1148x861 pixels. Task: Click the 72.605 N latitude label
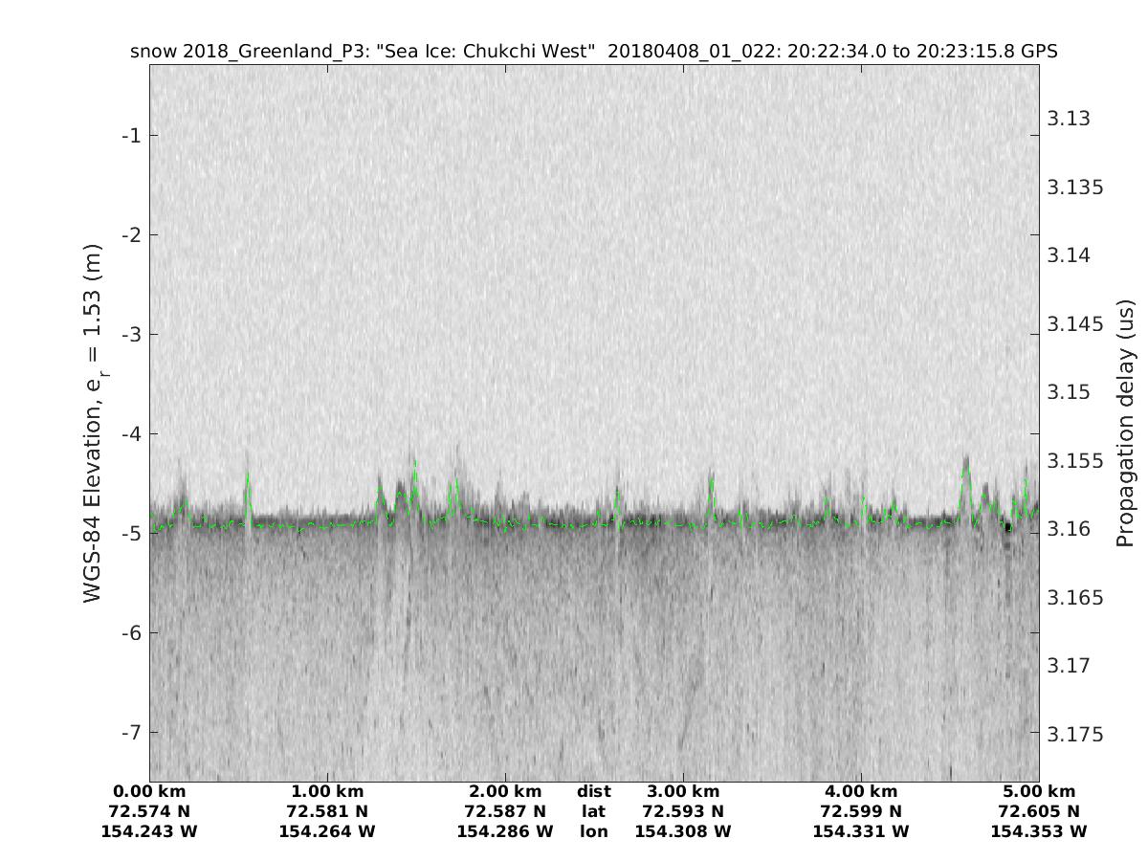[x=1039, y=811]
